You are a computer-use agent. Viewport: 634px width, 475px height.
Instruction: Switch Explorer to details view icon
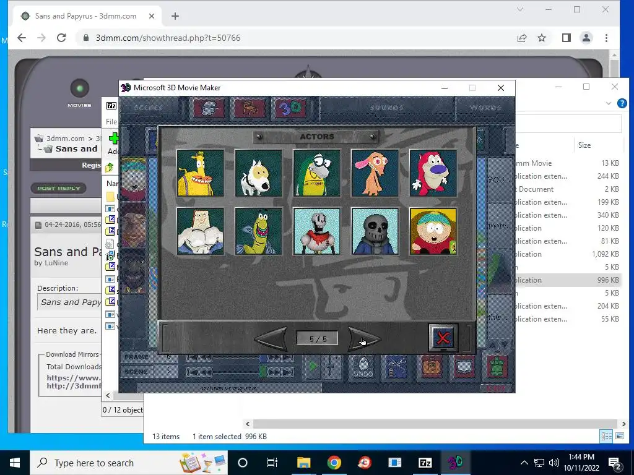pyautogui.click(x=606, y=436)
